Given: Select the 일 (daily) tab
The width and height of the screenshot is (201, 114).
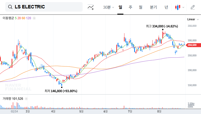Looking at the screenshot, I should (x=120, y=7).
